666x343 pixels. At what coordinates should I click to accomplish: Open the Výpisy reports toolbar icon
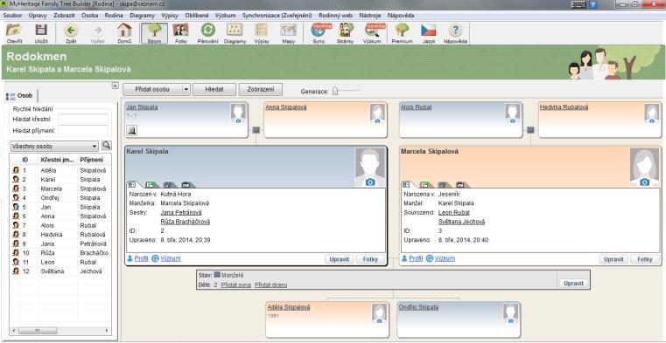click(x=262, y=33)
